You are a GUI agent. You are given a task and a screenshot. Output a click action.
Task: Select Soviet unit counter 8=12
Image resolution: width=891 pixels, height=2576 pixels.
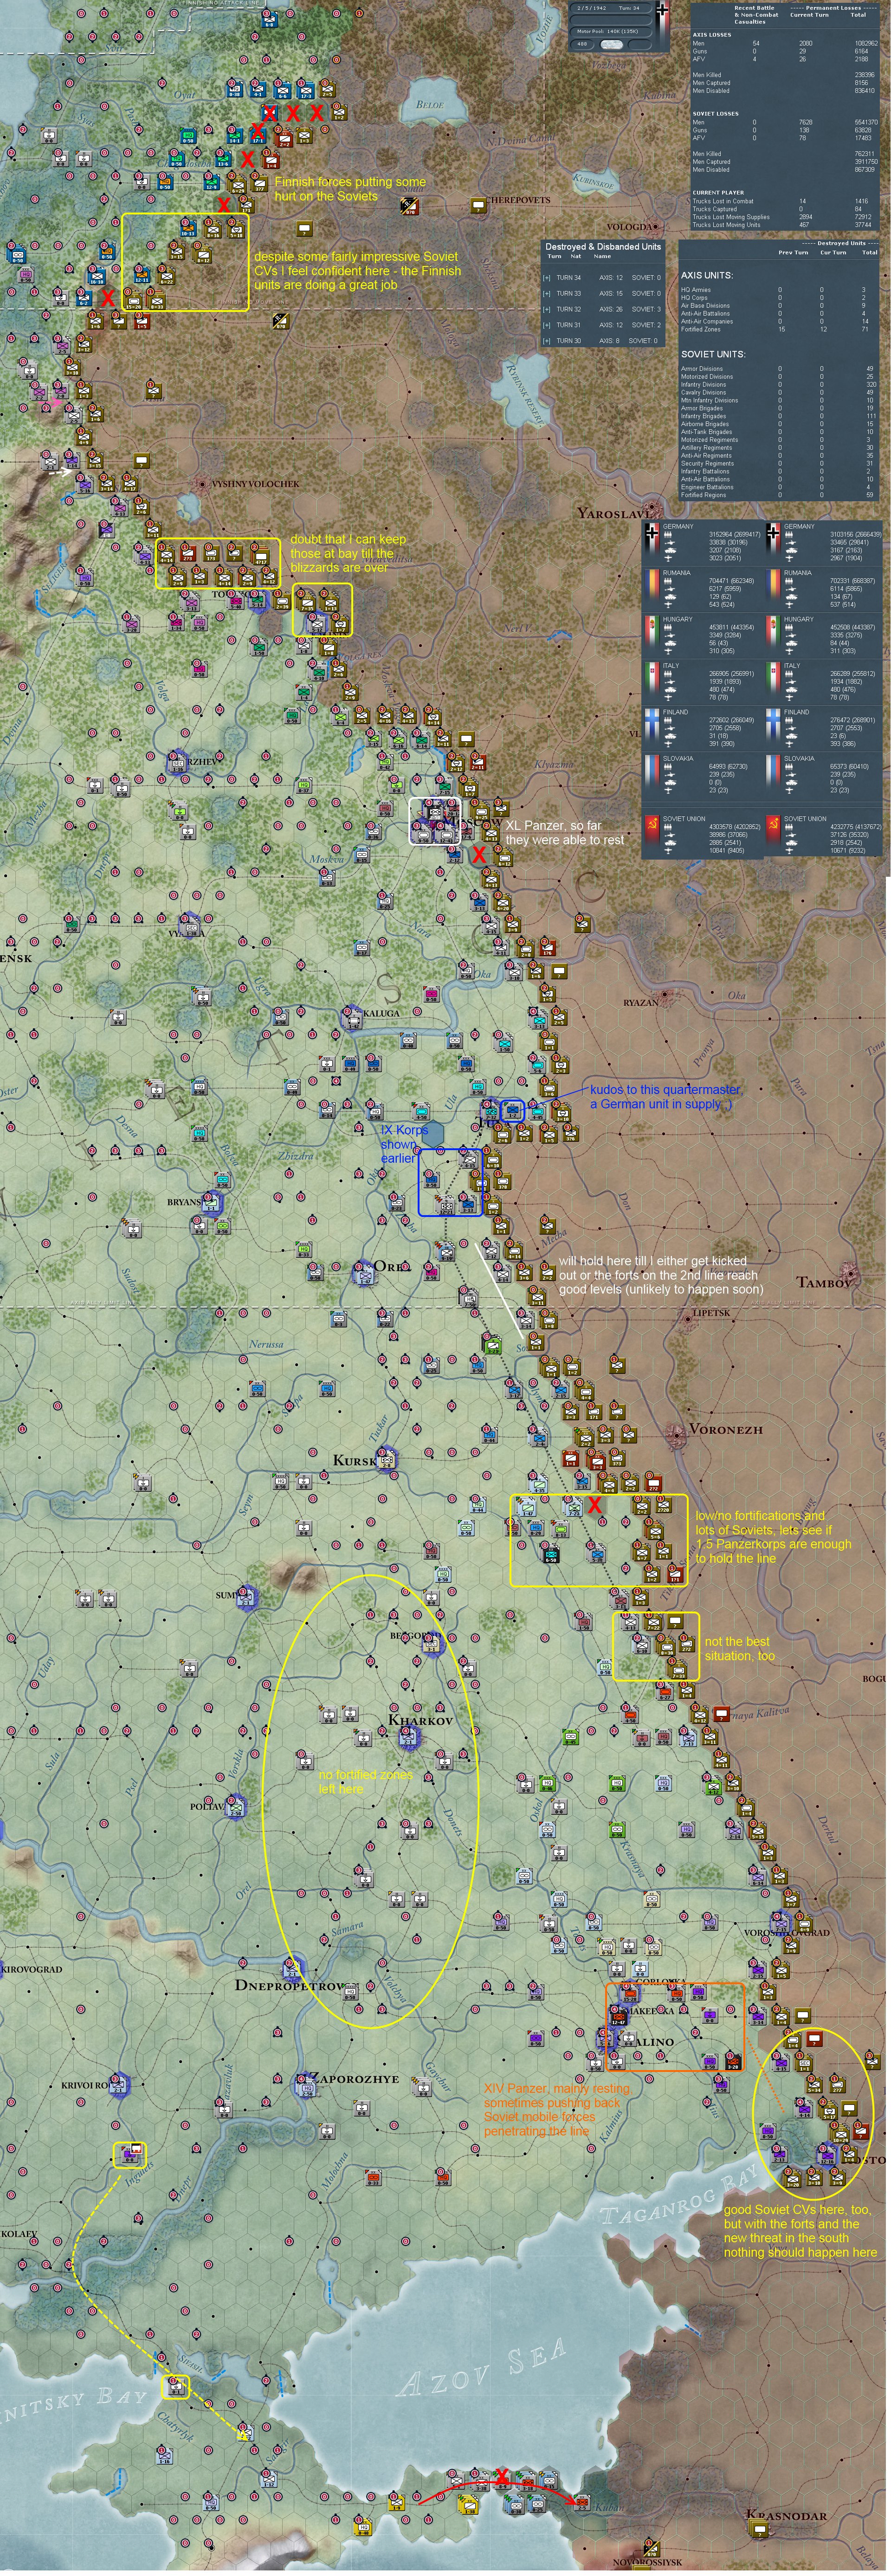tap(203, 254)
